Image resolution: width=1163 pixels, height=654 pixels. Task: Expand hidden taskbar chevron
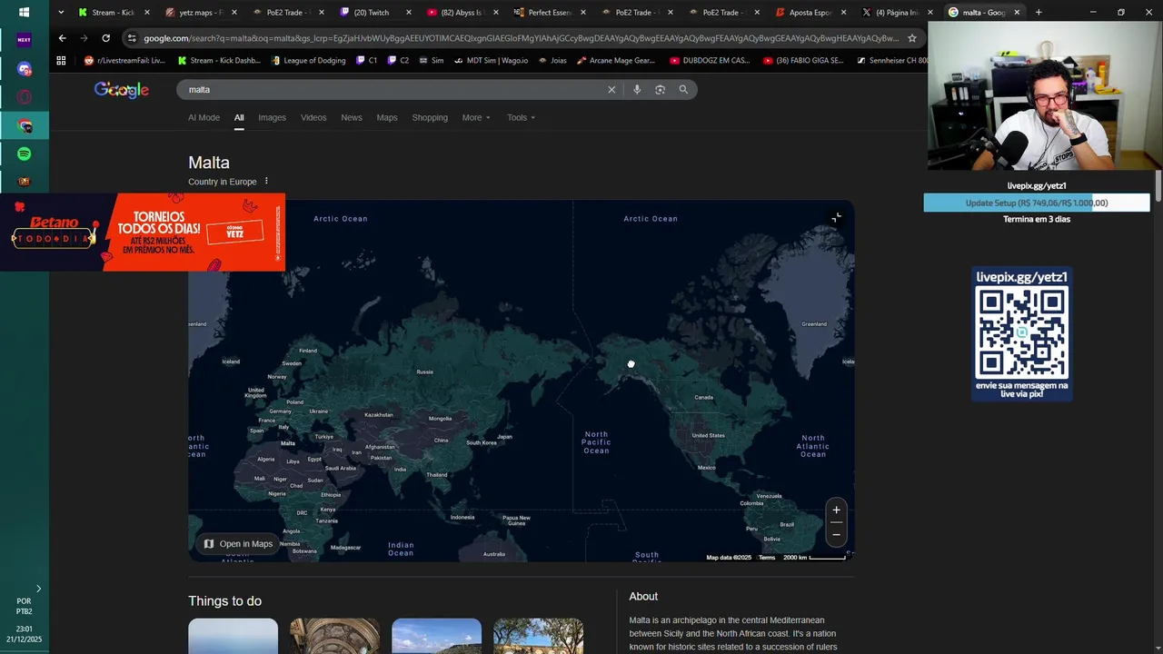coord(38,589)
